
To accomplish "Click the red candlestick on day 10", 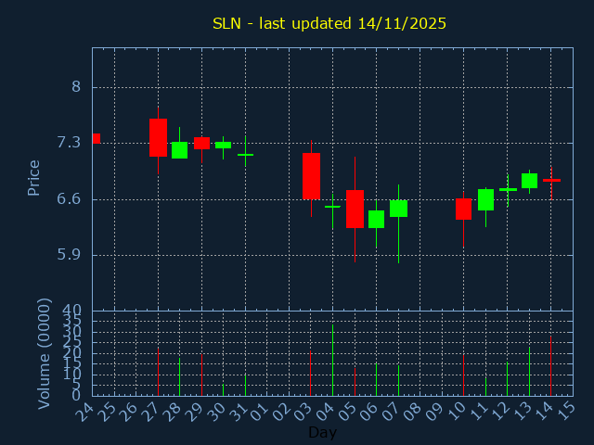I will click(x=463, y=209).
